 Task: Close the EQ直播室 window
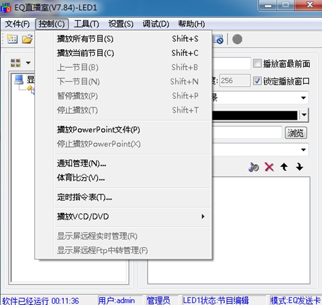point(309,5)
